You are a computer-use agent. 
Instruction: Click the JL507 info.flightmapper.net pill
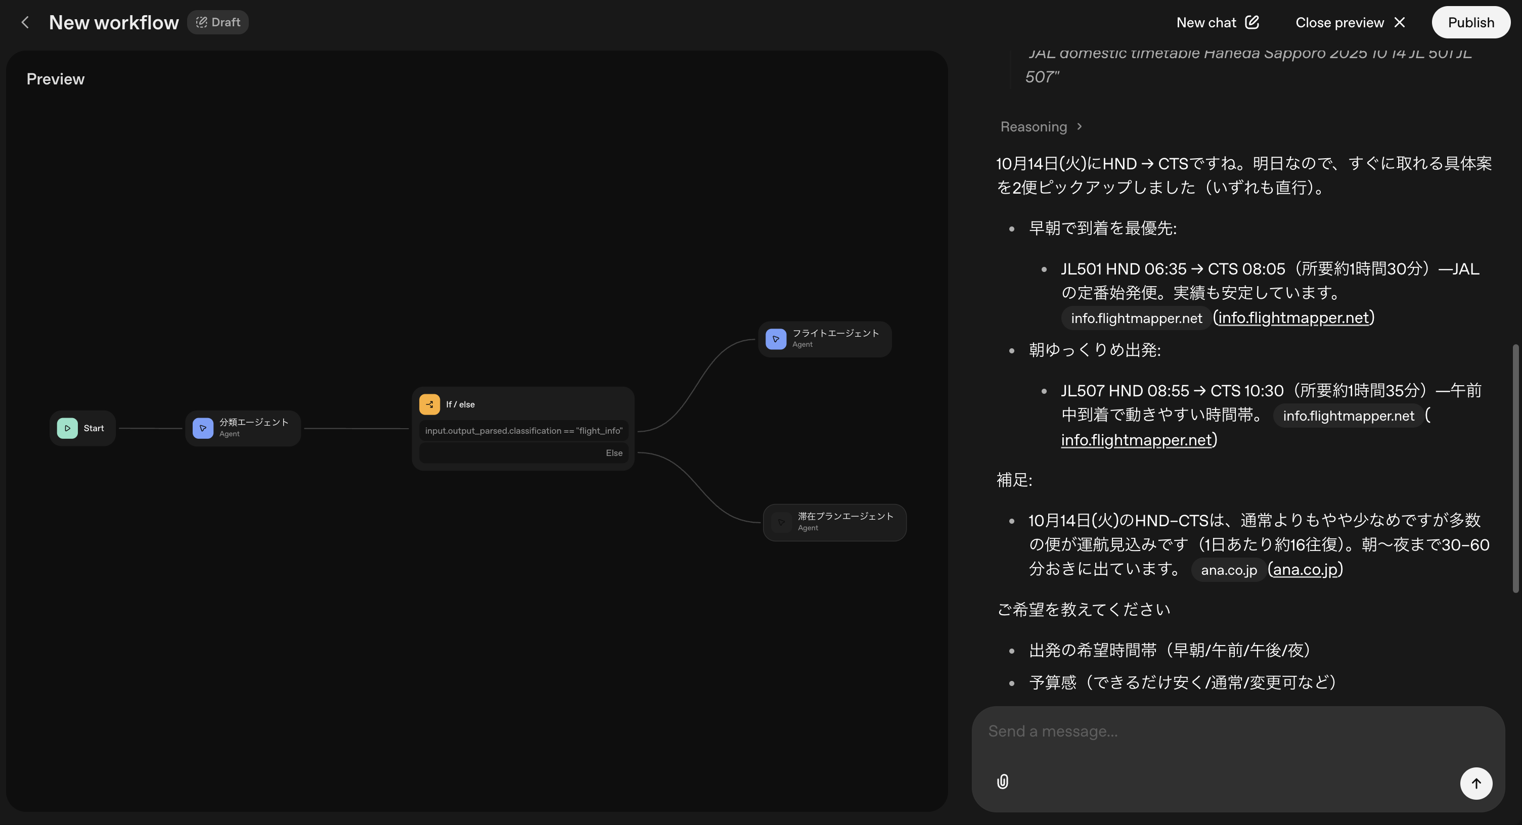click(1349, 416)
